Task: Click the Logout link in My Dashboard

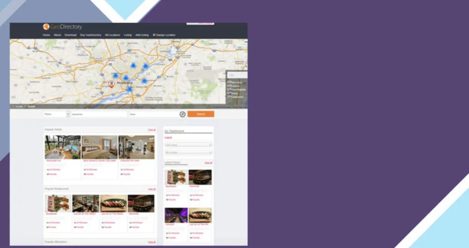Action: 168,138
